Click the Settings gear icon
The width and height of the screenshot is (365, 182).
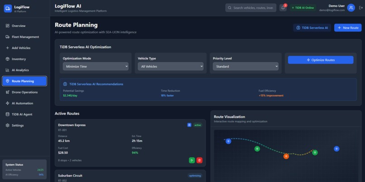click(7, 125)
